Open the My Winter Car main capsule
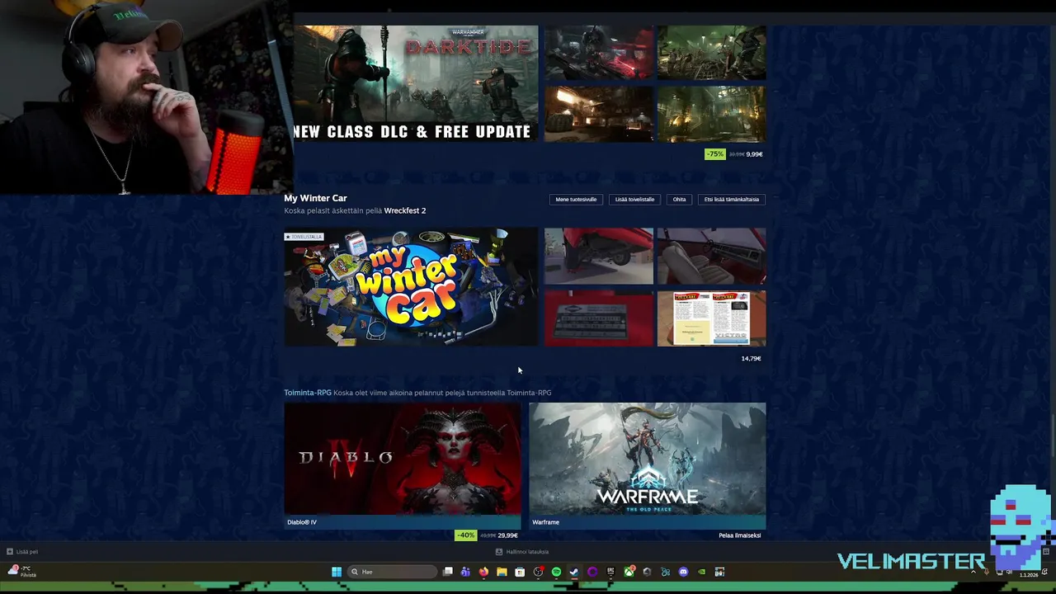The width and height of the screenshot is (1056, 594). 411,287
